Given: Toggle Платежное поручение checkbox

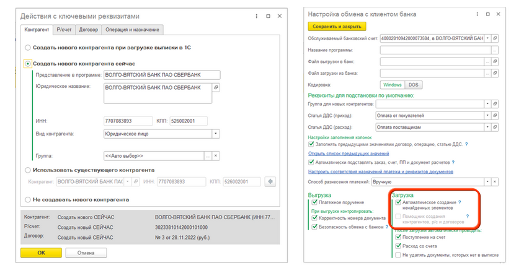Looking at the screenshot, I should (314, 202).
